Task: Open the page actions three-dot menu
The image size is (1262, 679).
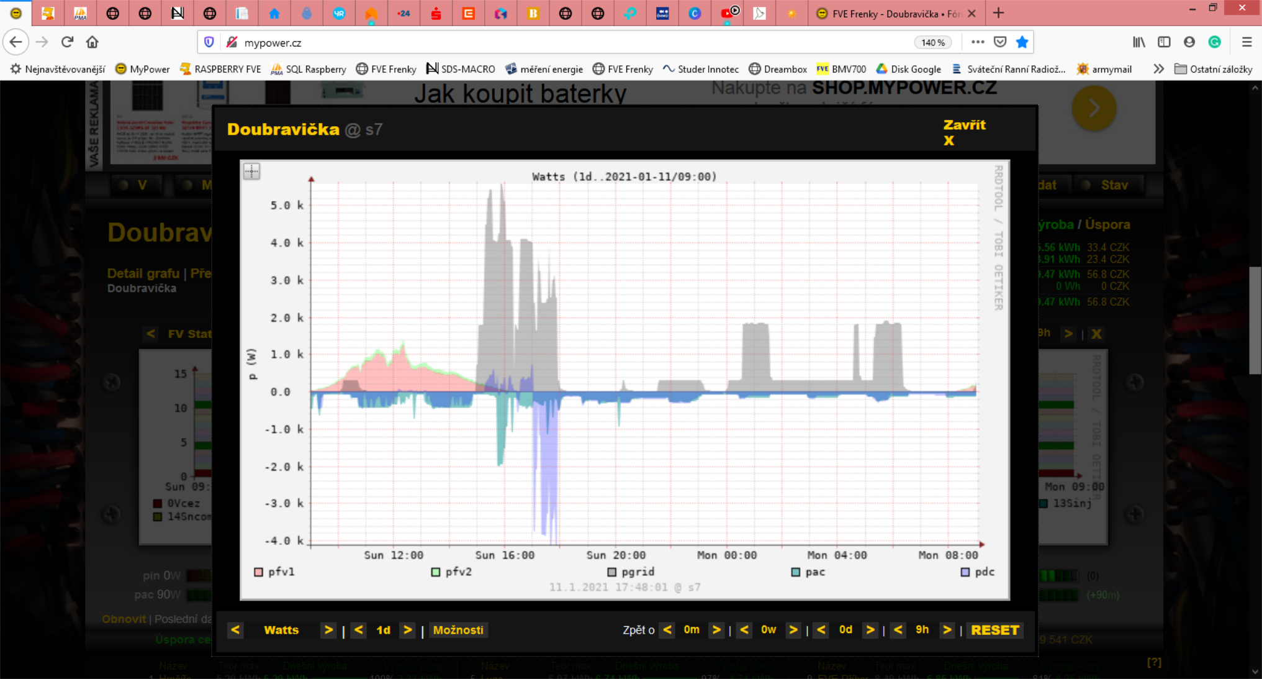Action: pos(978,42)
